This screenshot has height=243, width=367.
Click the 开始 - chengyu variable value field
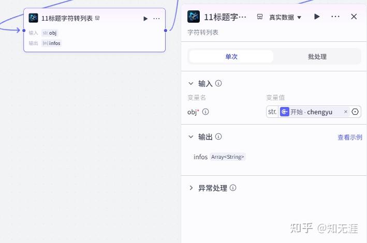pos(313,112)
